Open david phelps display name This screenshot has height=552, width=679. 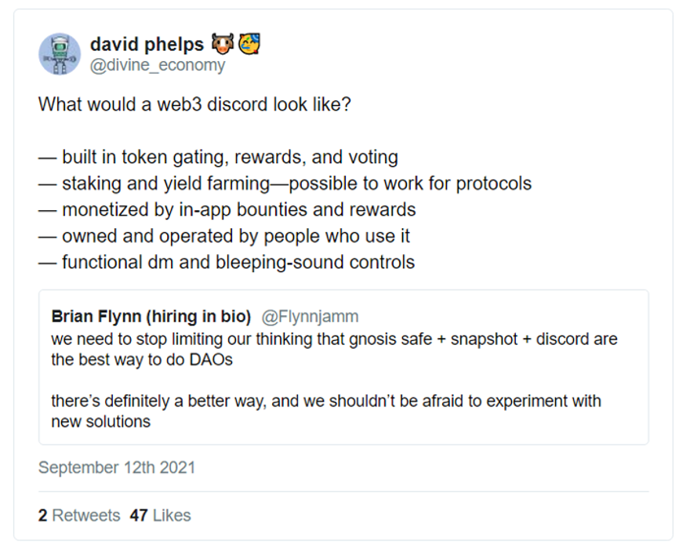(x=147, y=44)
